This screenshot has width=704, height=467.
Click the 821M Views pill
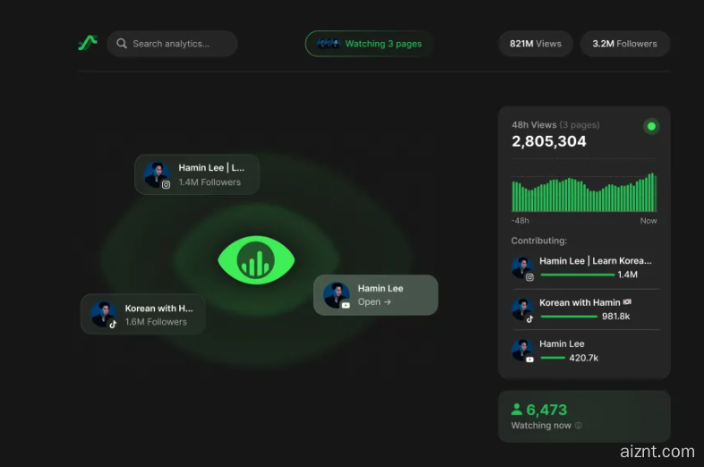coord(536,44)
